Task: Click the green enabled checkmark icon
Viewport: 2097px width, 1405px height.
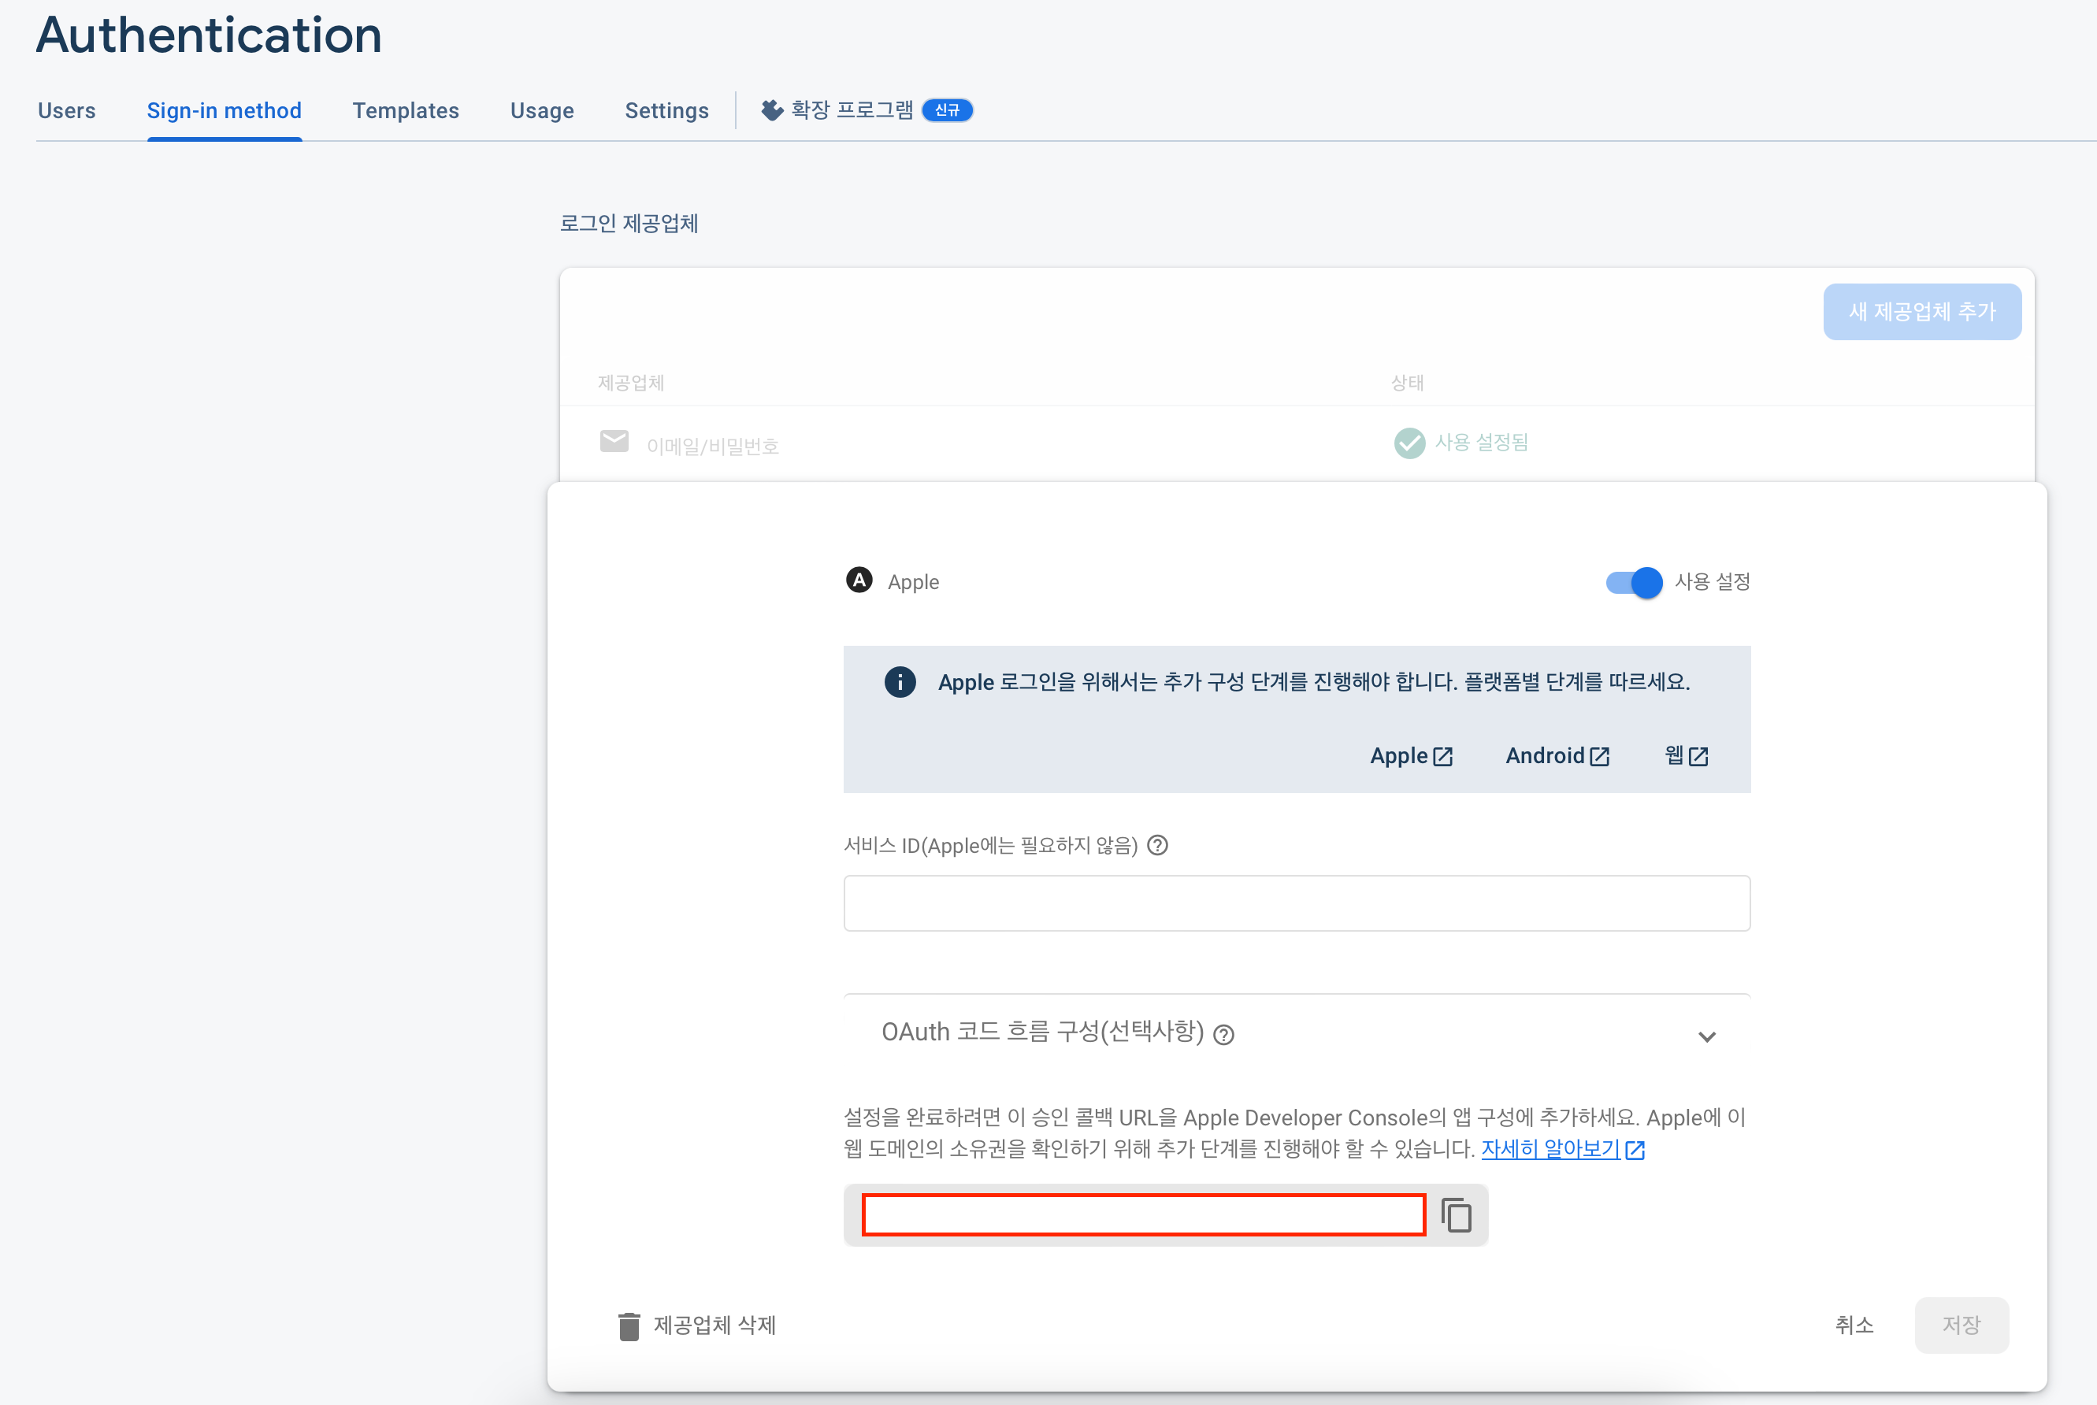Action: pyautogui.click(x=1409, y=443)
